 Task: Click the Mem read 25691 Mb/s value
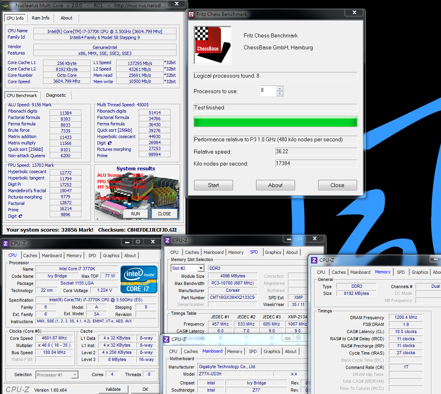[140, 76]
